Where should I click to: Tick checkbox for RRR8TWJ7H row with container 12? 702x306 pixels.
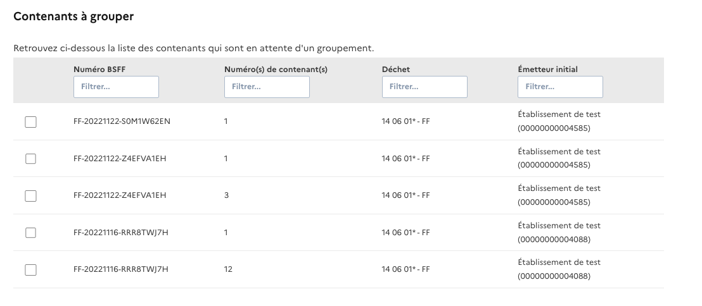tap(30, 269)
